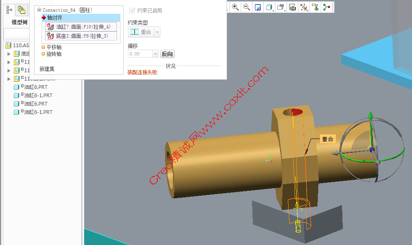Expand the third subassembly tree node
Screen dimensions: 412x245
coord(9,71)
